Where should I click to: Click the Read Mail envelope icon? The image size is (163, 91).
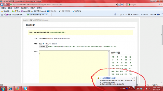[x=126, y=15]
